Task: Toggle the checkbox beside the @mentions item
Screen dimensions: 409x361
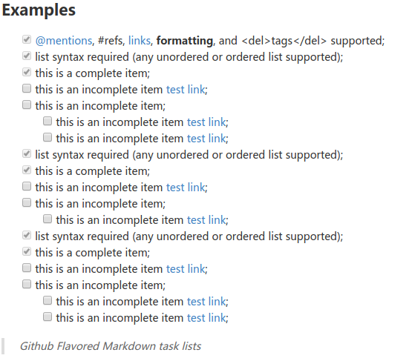Action: pyautogui.click(x=27, y=39)
